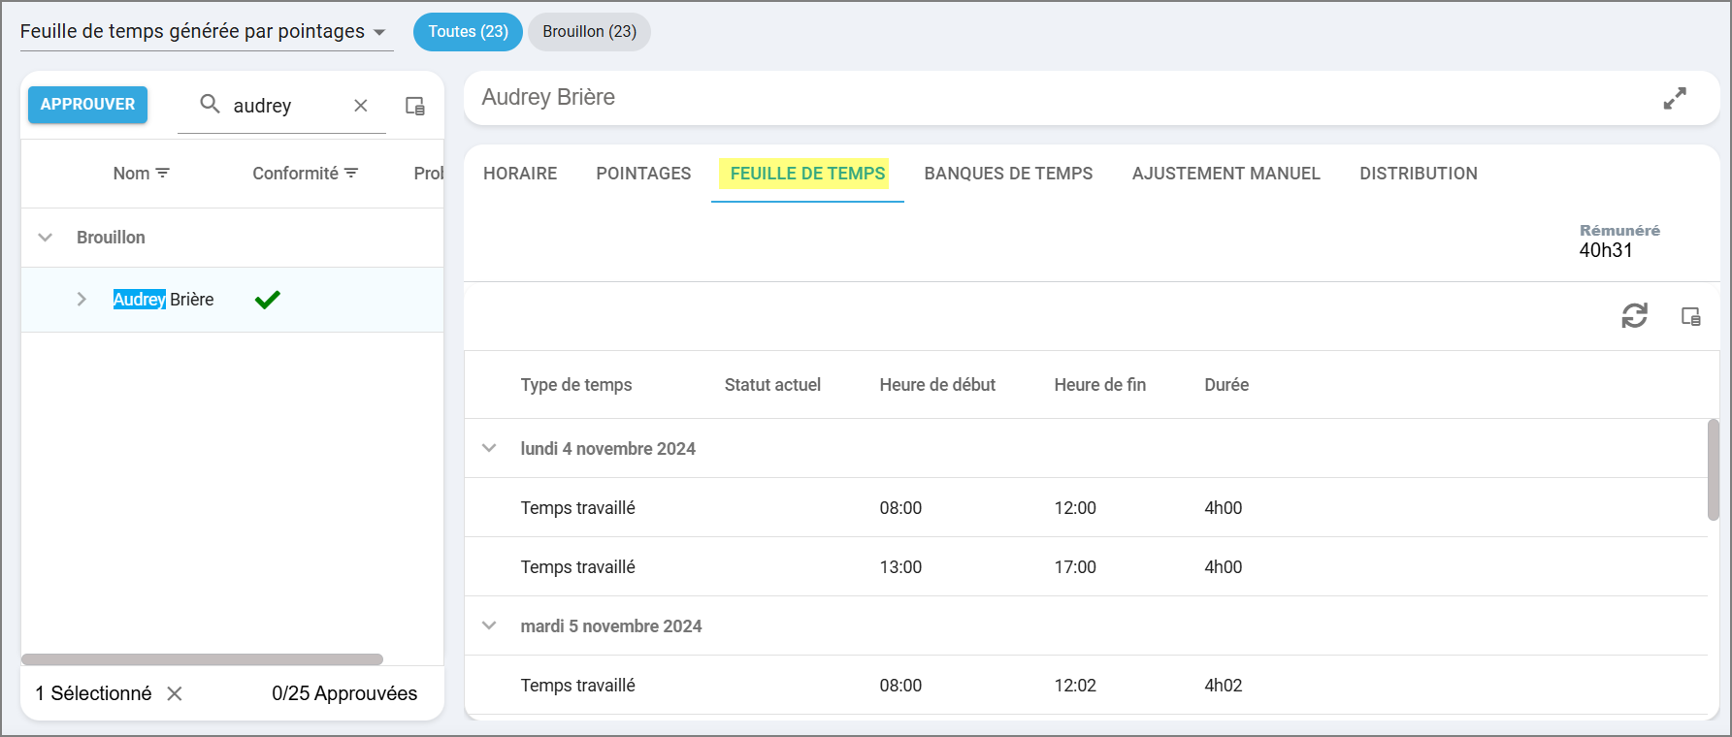Refresh the timesheet entries

coord(1635,315)
